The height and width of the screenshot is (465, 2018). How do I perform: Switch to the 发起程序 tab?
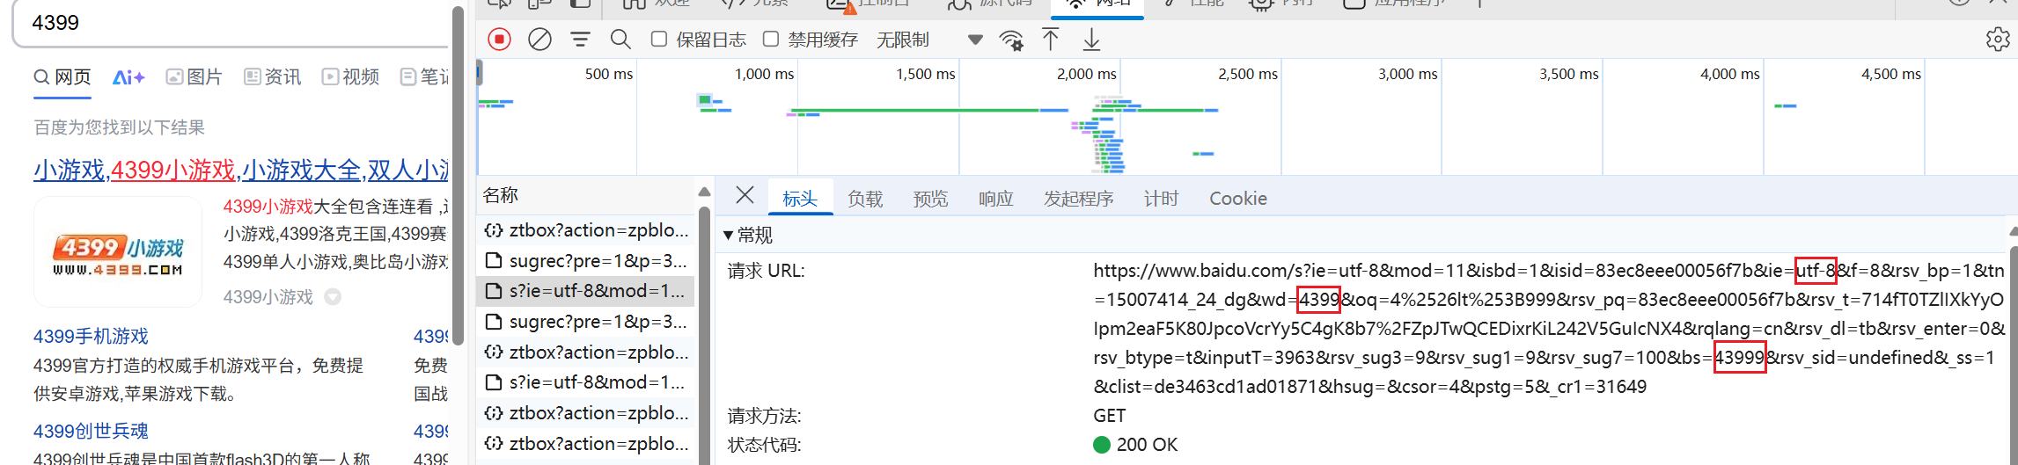click(x=1078, y=199)
